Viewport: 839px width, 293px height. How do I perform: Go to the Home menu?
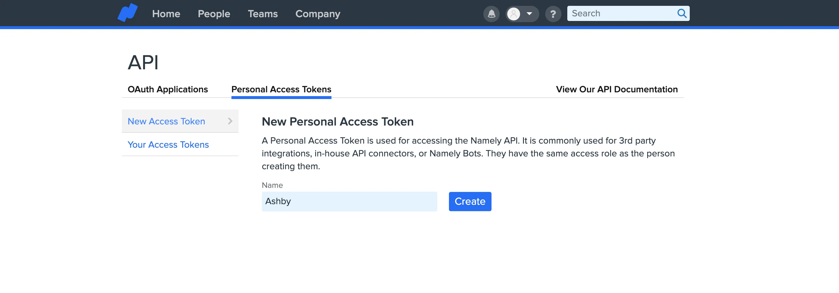click(166, 14)
